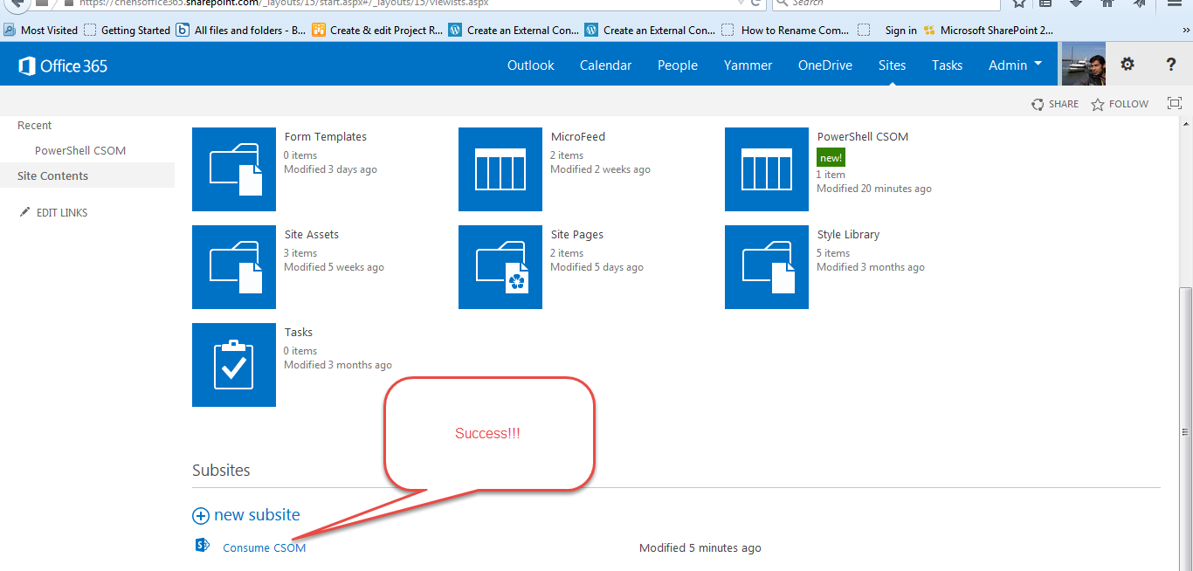
Task: Select Recent in the left navigation
Action: click(35, 126)
